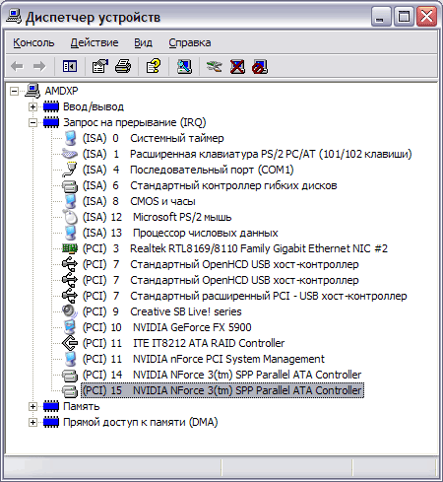Image resolution: width=443 pixels, height=482 pixels.
Task: Open the Вид menu
Action: (x=143, y=42)
